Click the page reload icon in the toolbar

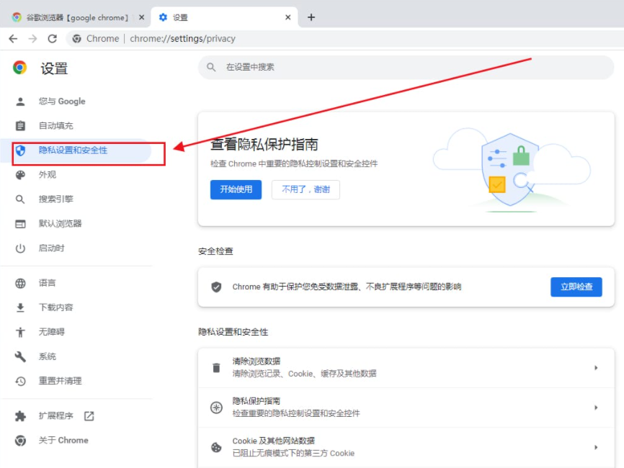tap(51, 38)
